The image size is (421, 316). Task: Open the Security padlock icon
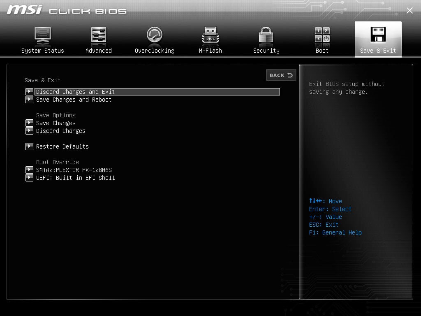point(266,35)
